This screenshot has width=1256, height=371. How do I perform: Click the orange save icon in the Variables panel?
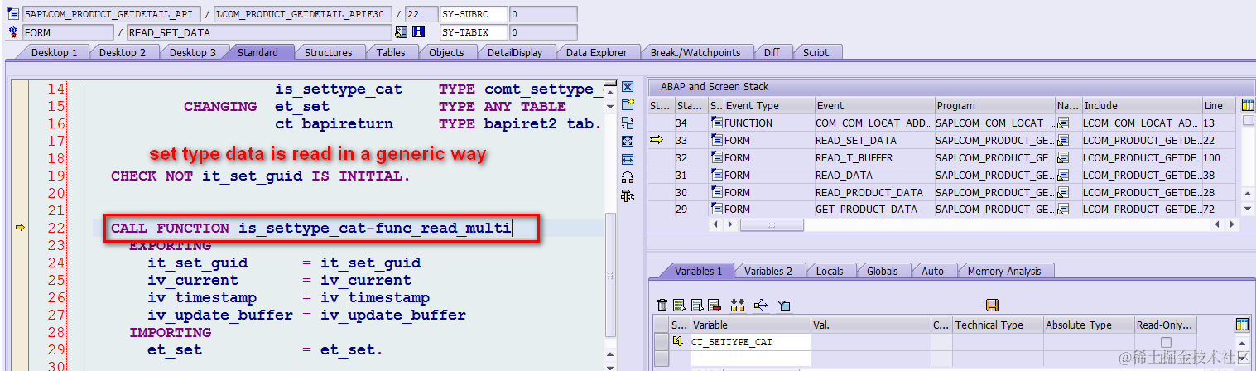[993, 306]
